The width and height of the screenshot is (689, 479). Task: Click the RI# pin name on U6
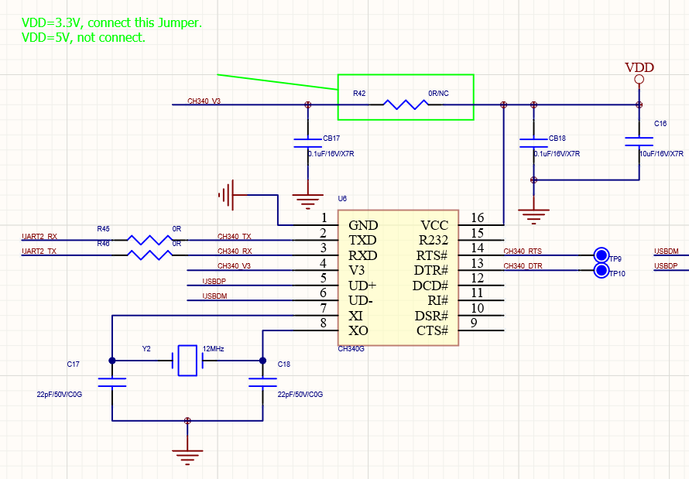coord(437,300)
